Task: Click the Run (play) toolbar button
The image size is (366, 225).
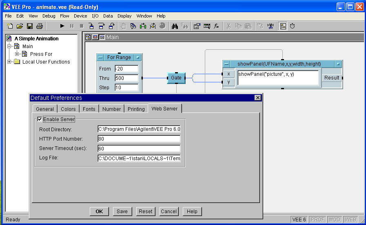Action: pos(62,26)
